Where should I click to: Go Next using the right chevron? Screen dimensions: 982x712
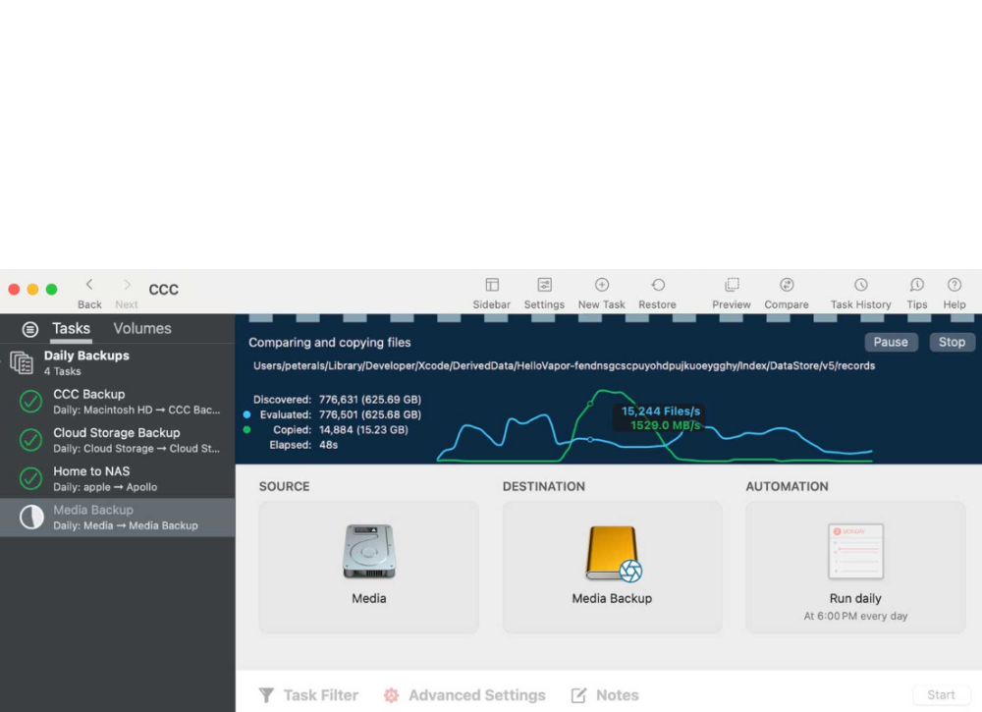click(127, 285)
